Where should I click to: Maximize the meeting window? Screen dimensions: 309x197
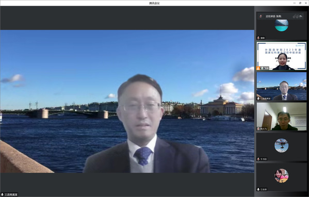300,3
